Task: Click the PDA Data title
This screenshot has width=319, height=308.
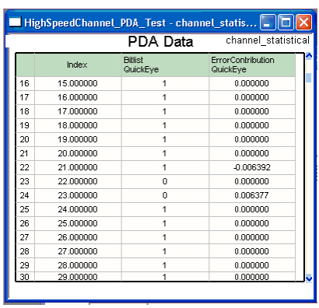Action: 160,41
